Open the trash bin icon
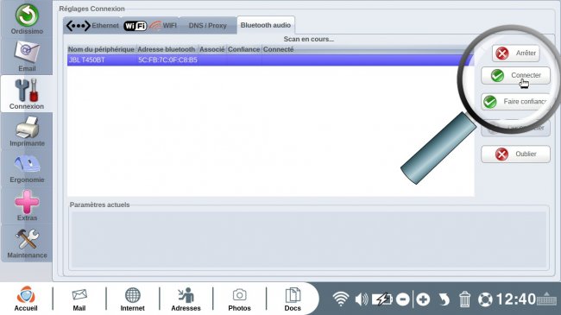Screen dimensions: 561x315 coord(464,299)
